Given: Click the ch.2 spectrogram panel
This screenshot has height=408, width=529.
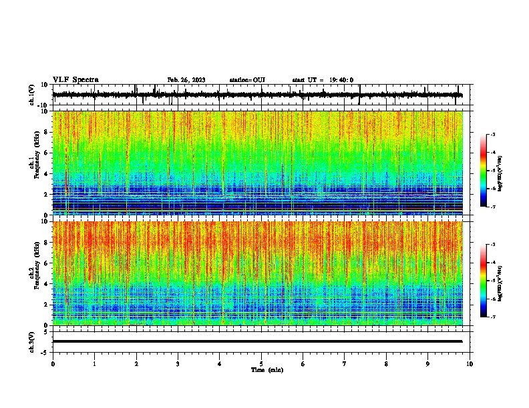Looking at the screenshot, I should (258, 273).
